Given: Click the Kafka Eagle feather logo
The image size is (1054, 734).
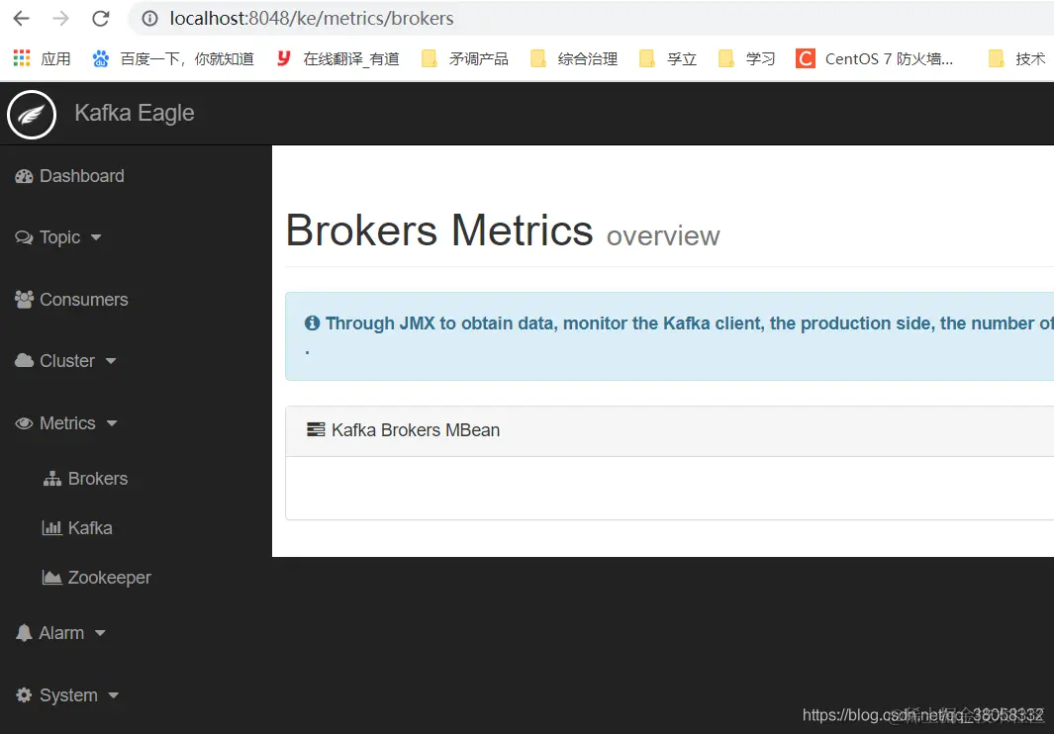Looking at the screenshot, I should [x=32, y=115].
